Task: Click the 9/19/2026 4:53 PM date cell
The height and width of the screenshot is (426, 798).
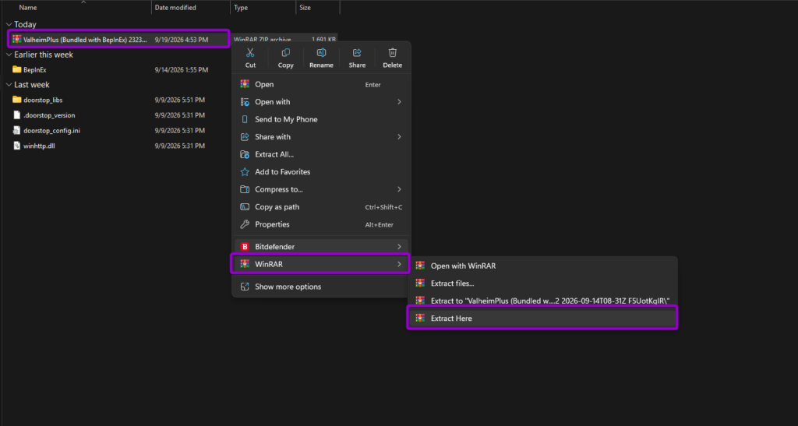Action: (181, 40)
